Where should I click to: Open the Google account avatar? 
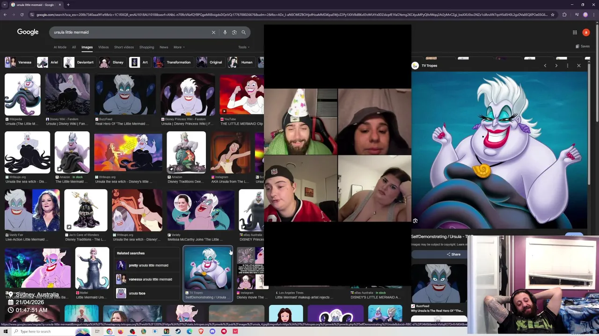[586, 32]
